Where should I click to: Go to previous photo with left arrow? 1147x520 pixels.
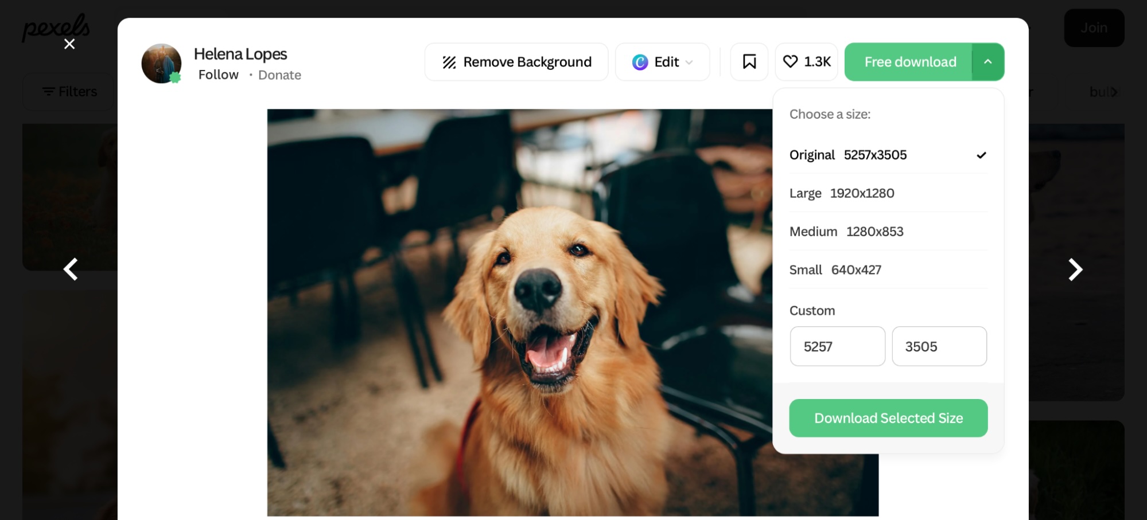point(70,269)
